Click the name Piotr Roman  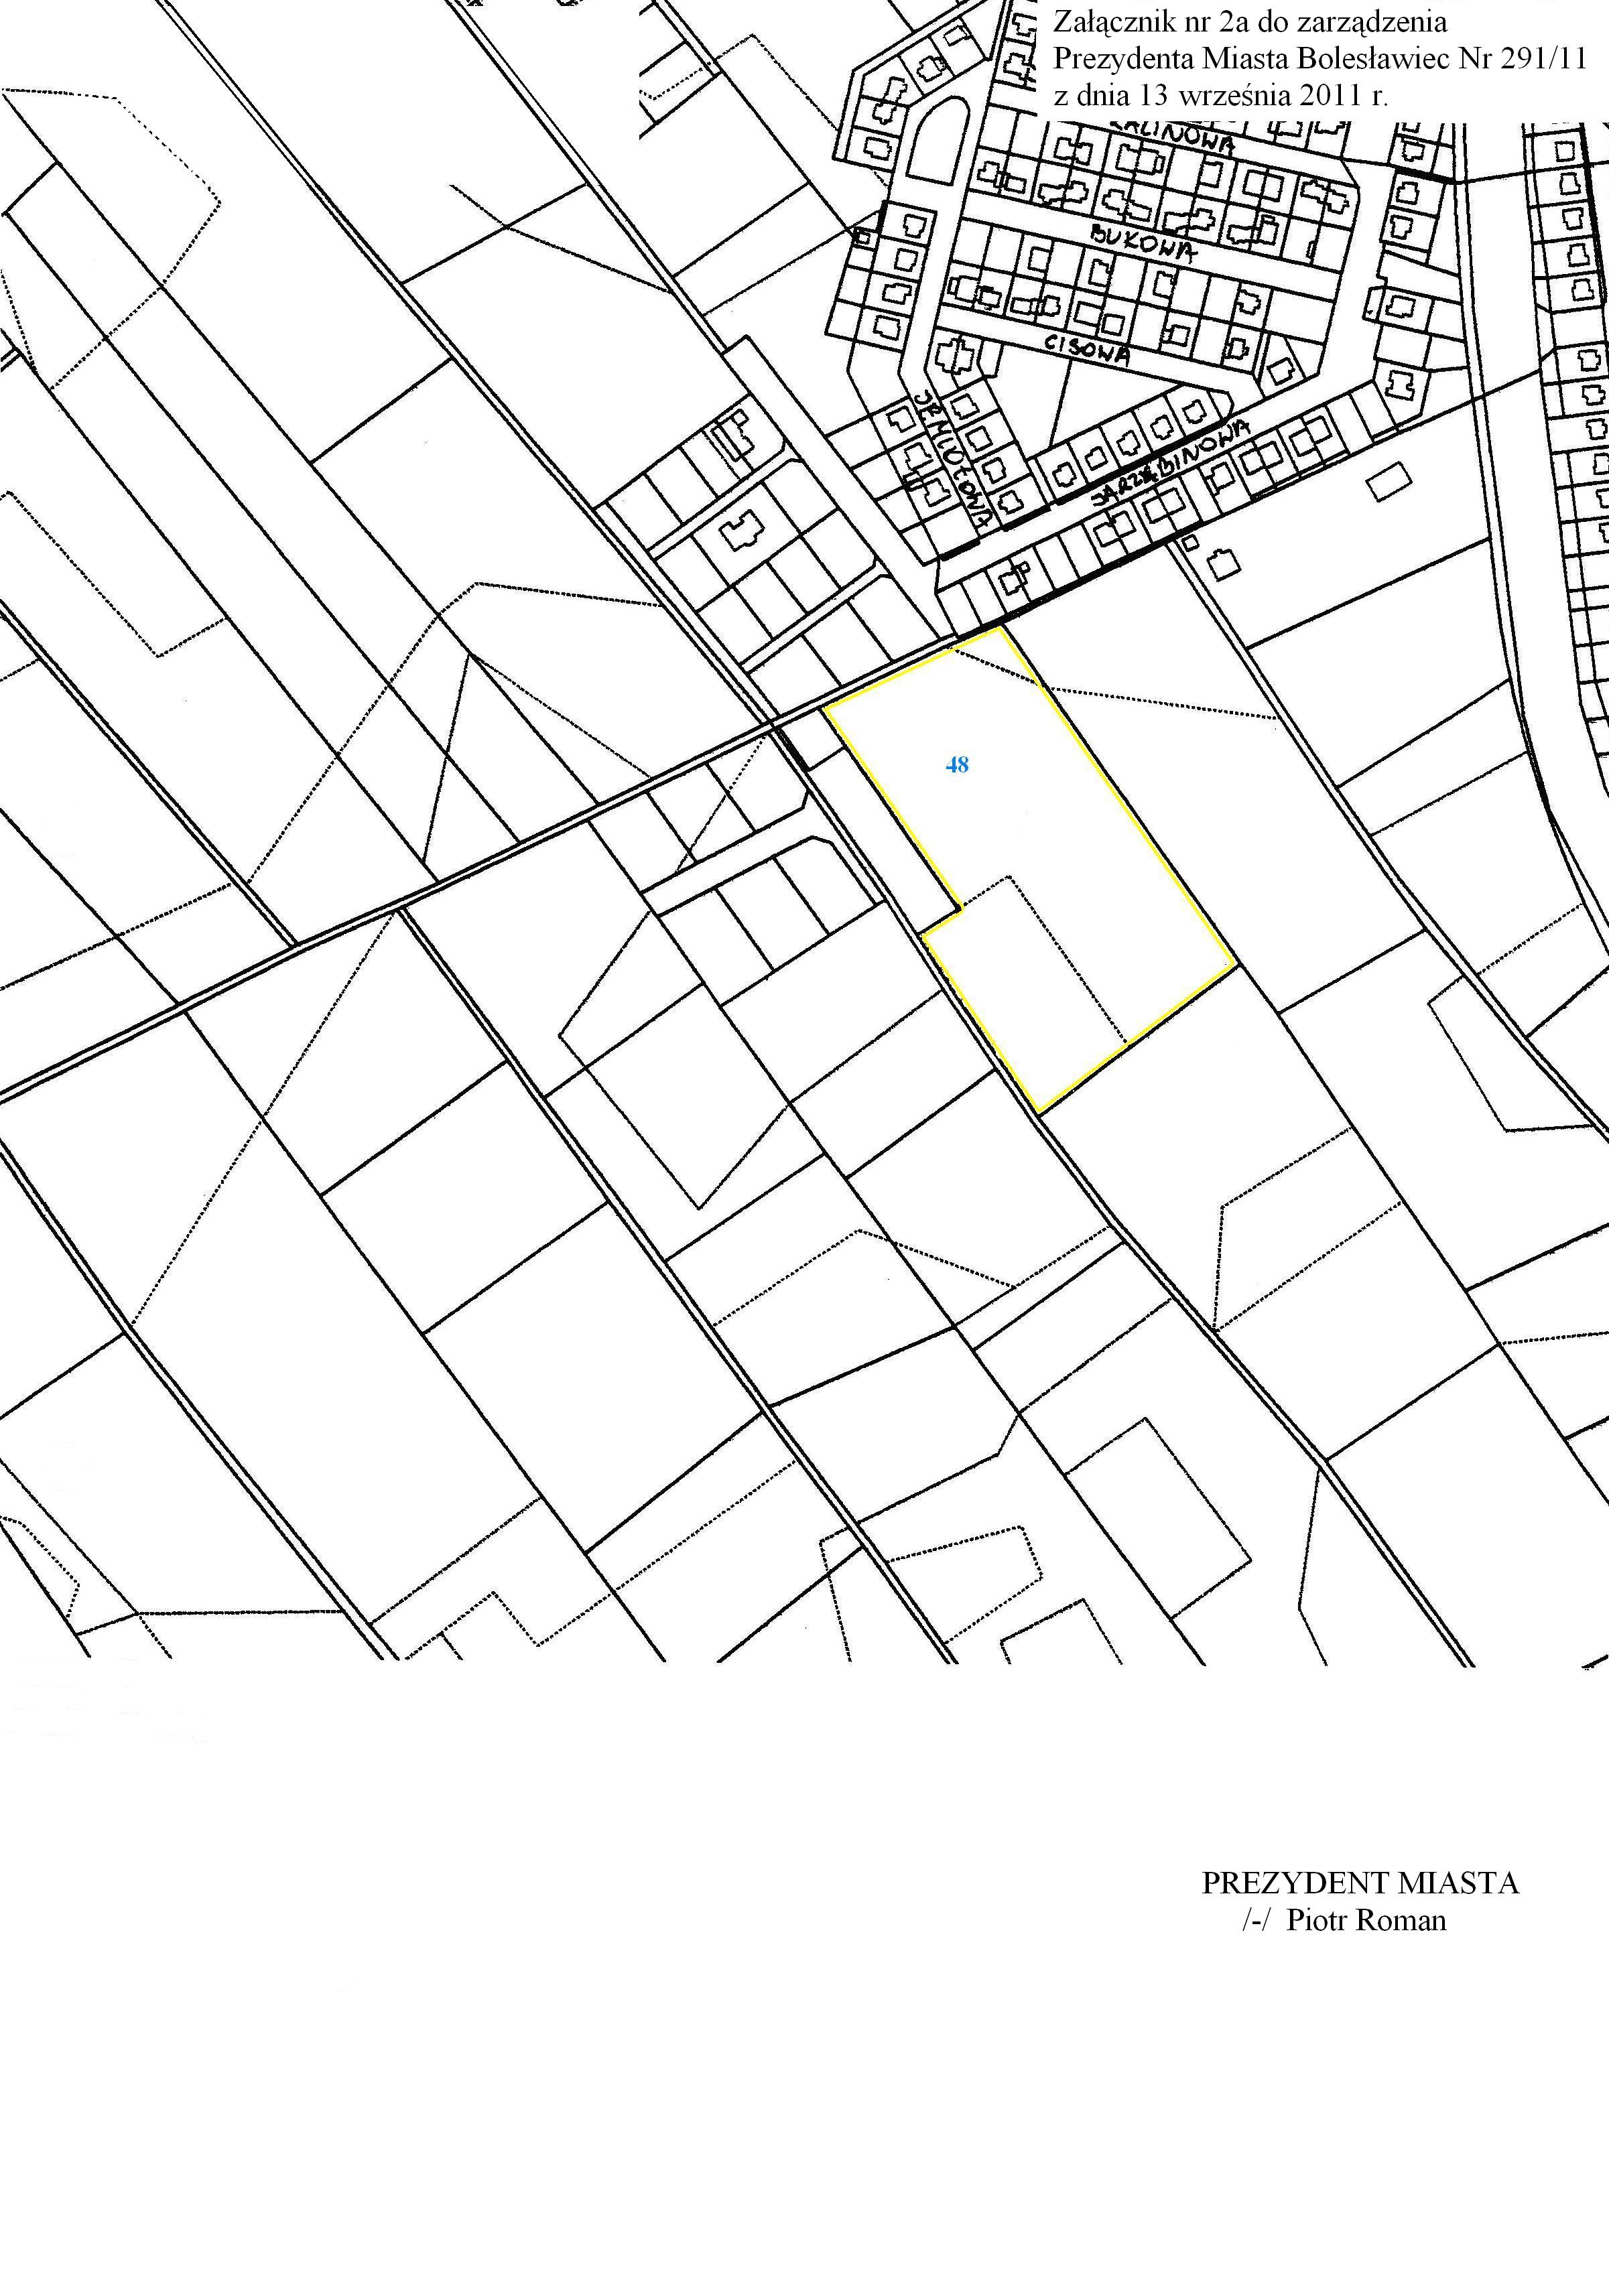click(x=1366, y=1920)
